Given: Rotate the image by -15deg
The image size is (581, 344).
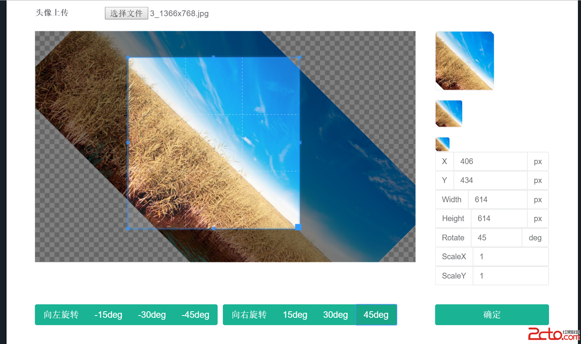Looking at the screenshot, I should click(x=108, y=315).
